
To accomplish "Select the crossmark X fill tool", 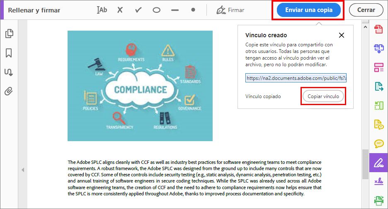I will pyautogui.click(x=120, y=10).
